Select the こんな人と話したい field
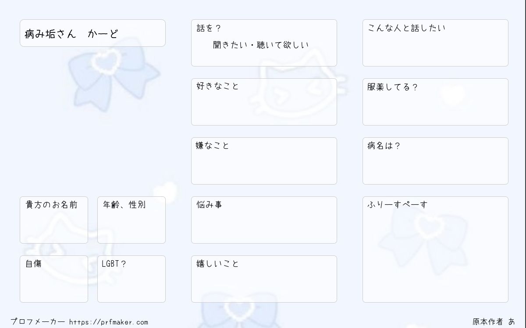The width and height of the screenshot is (526, 328). 435,43
